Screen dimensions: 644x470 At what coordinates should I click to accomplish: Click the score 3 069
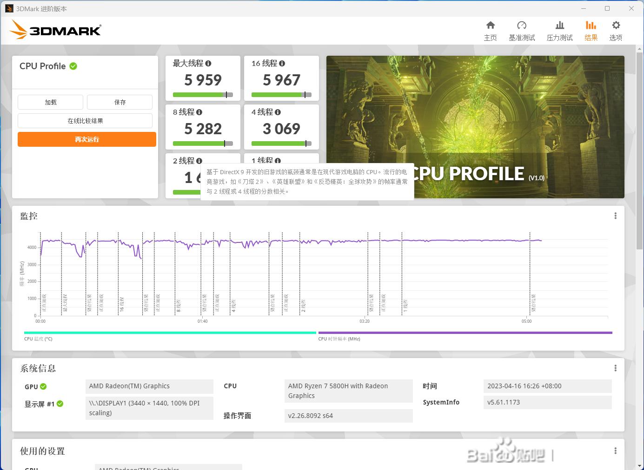(281, 129)
